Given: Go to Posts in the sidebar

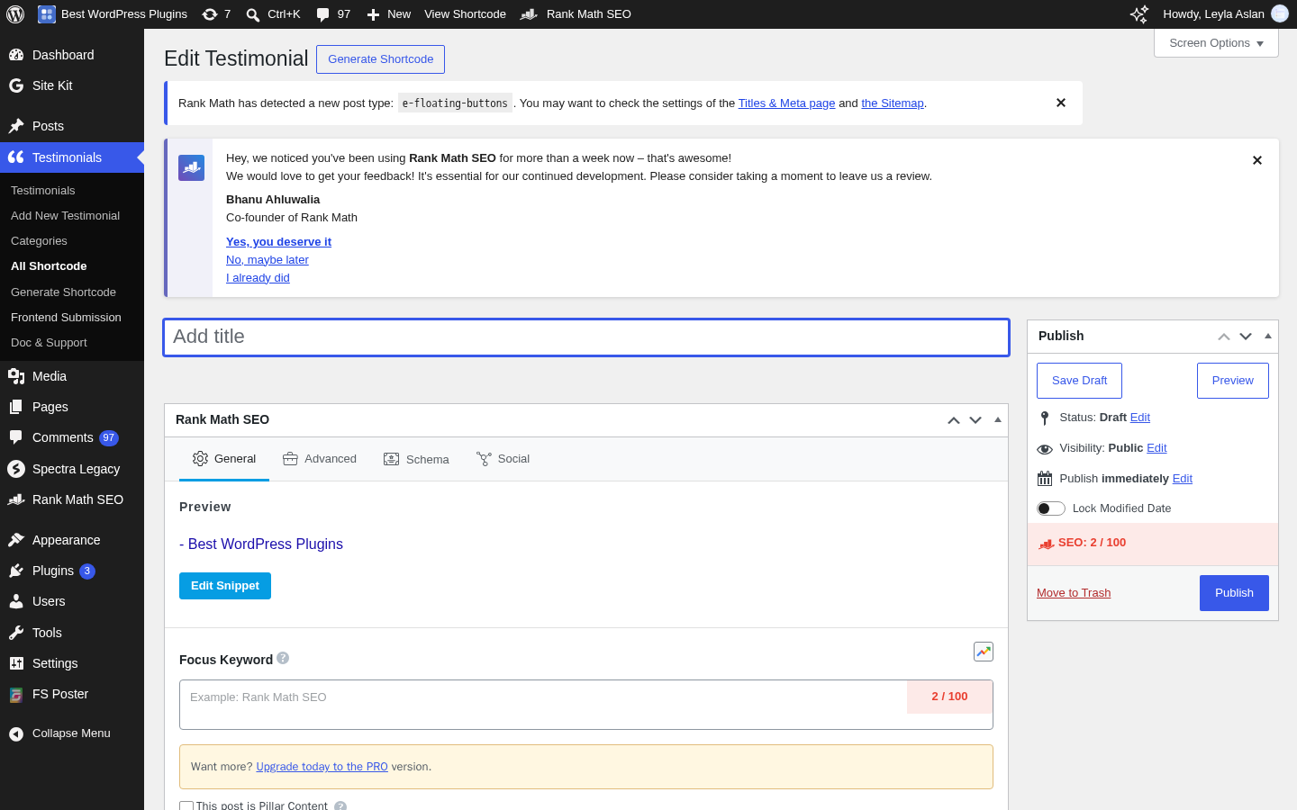Looking at the screenshot, I should tap(72, 126).
